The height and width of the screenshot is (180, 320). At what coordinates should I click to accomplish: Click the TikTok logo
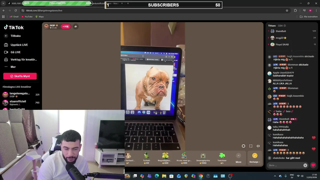tap(14, 27)
